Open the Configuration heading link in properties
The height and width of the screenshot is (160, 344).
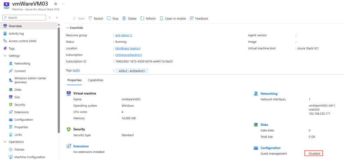pos(270,148)
